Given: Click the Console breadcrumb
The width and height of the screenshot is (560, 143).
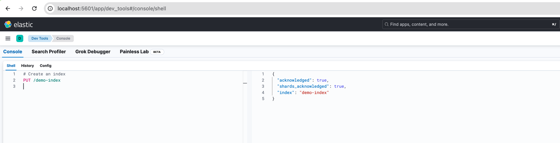Looking at the screenshot, I should coord(63,39).
